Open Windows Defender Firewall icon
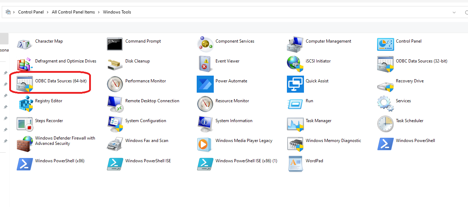This screenshot has width=468, height=207. click(x=25, y=144)
